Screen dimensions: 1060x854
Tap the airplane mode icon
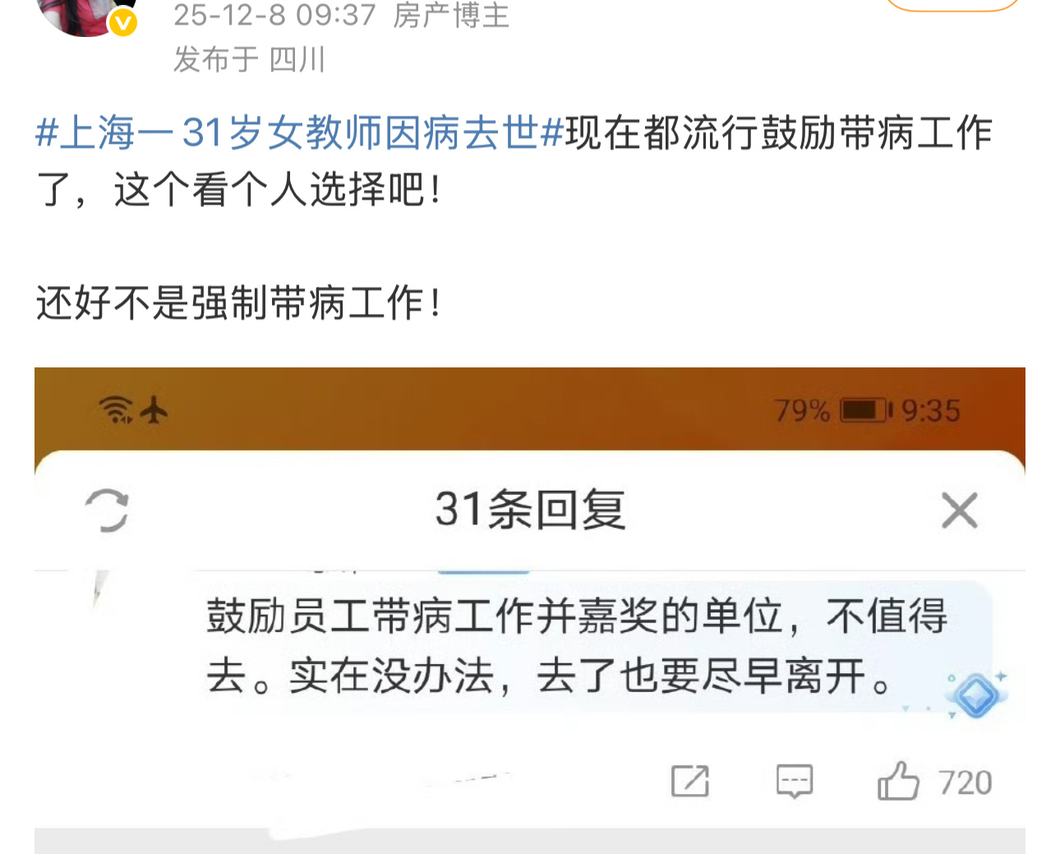point(154,409)
